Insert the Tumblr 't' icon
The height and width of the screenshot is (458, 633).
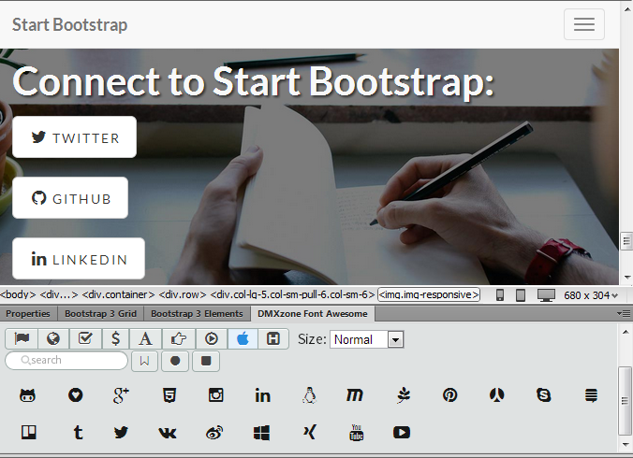coord(79,433)
